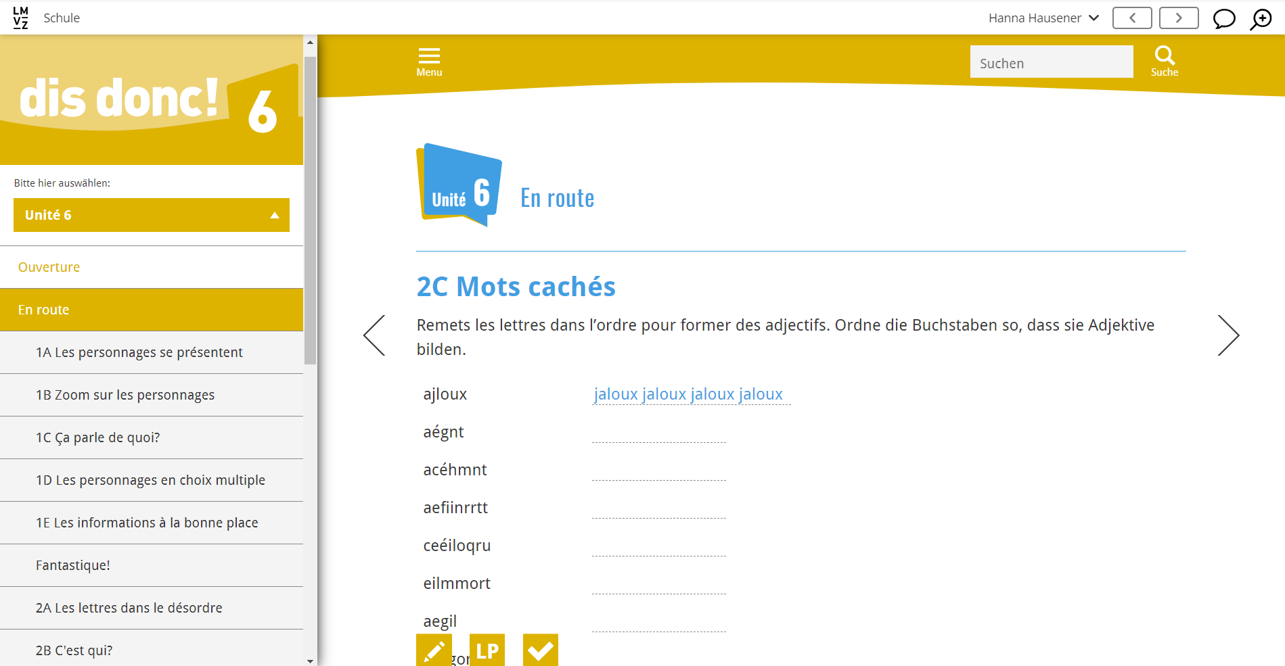Open 2A Les lettres dans le désordre
The height and width of the screenshot is (666, 1285).
152,608
